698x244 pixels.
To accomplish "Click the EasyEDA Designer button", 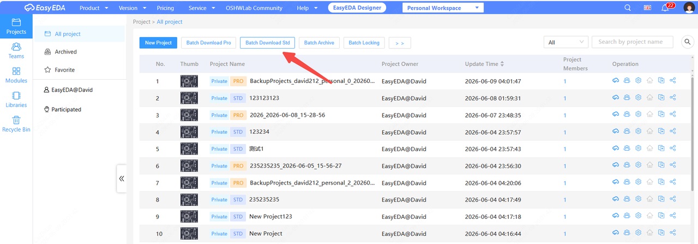I will coord(357,8).
